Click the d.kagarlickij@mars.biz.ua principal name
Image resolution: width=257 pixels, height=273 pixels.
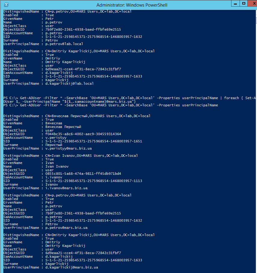click(72, 267)
